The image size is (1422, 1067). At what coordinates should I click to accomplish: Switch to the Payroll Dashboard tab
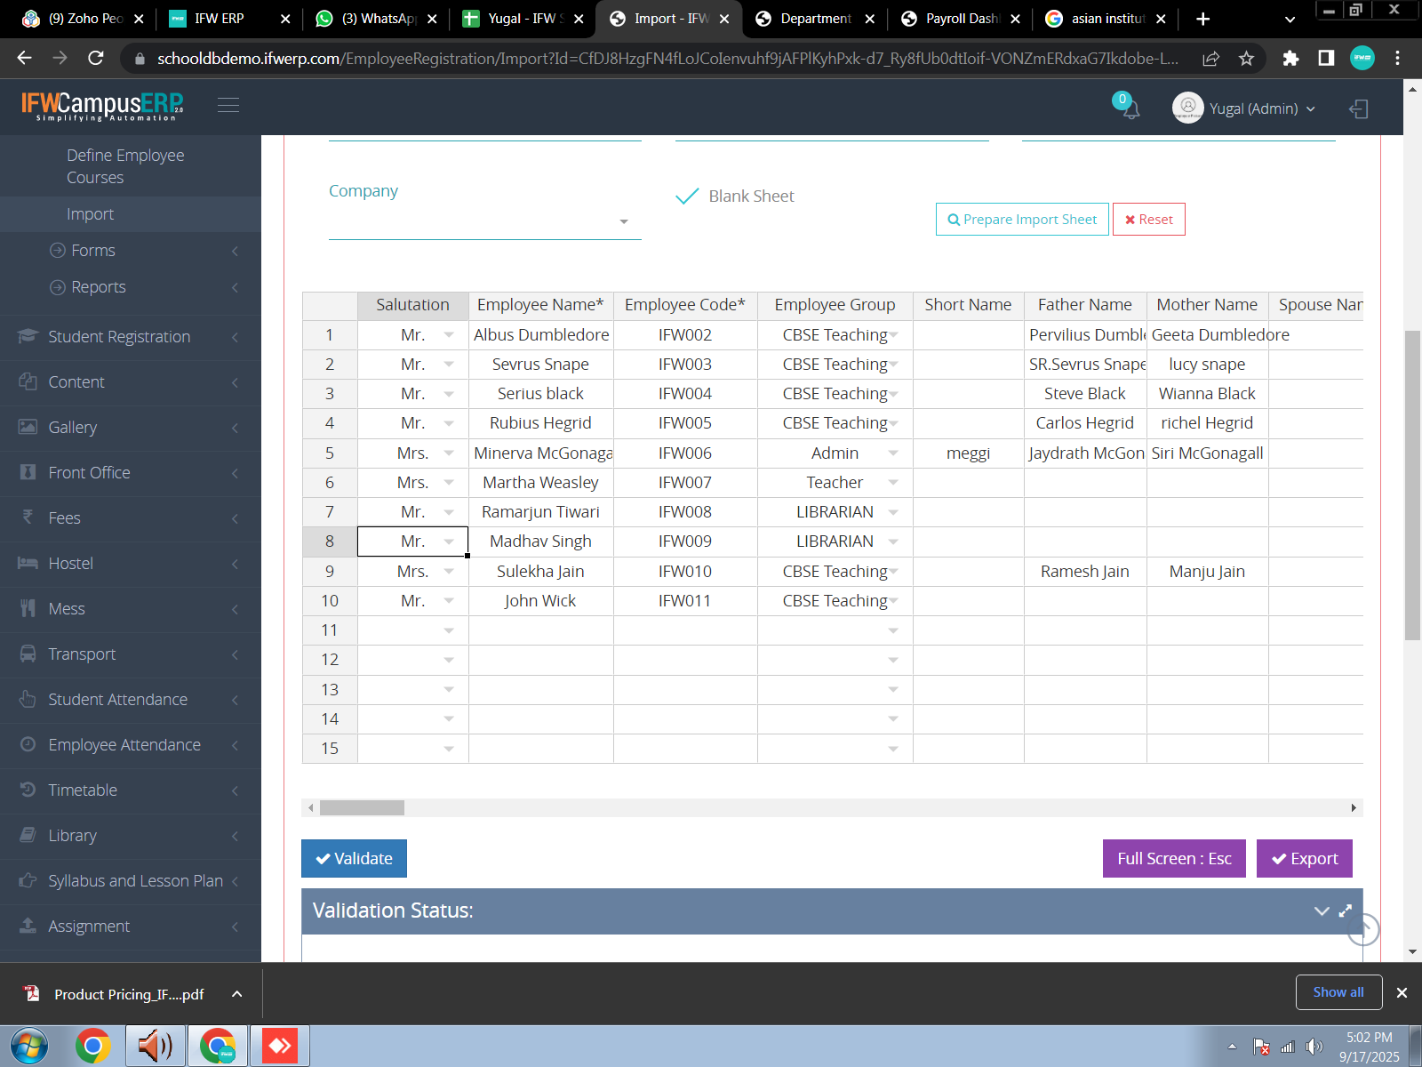click(x=961, y=19)
